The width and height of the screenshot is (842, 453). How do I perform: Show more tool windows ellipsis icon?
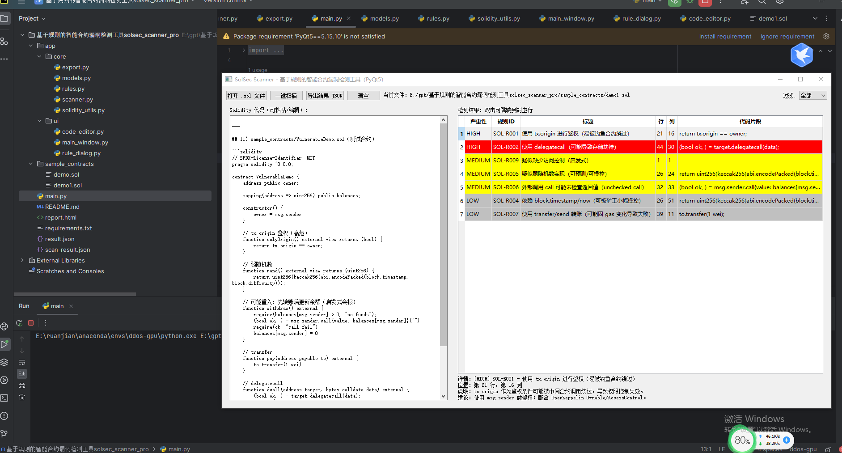(x=4, y=59)
